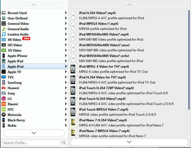Click iPod Nano 7 H.264 Video thumbnail
This screenshot has width=191, height=148.
pyautogui.click(x=73, y=123)
